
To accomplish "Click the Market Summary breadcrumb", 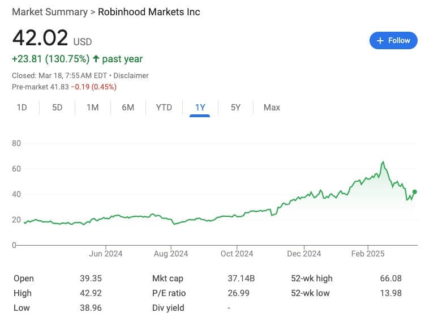I will [50, 12].
